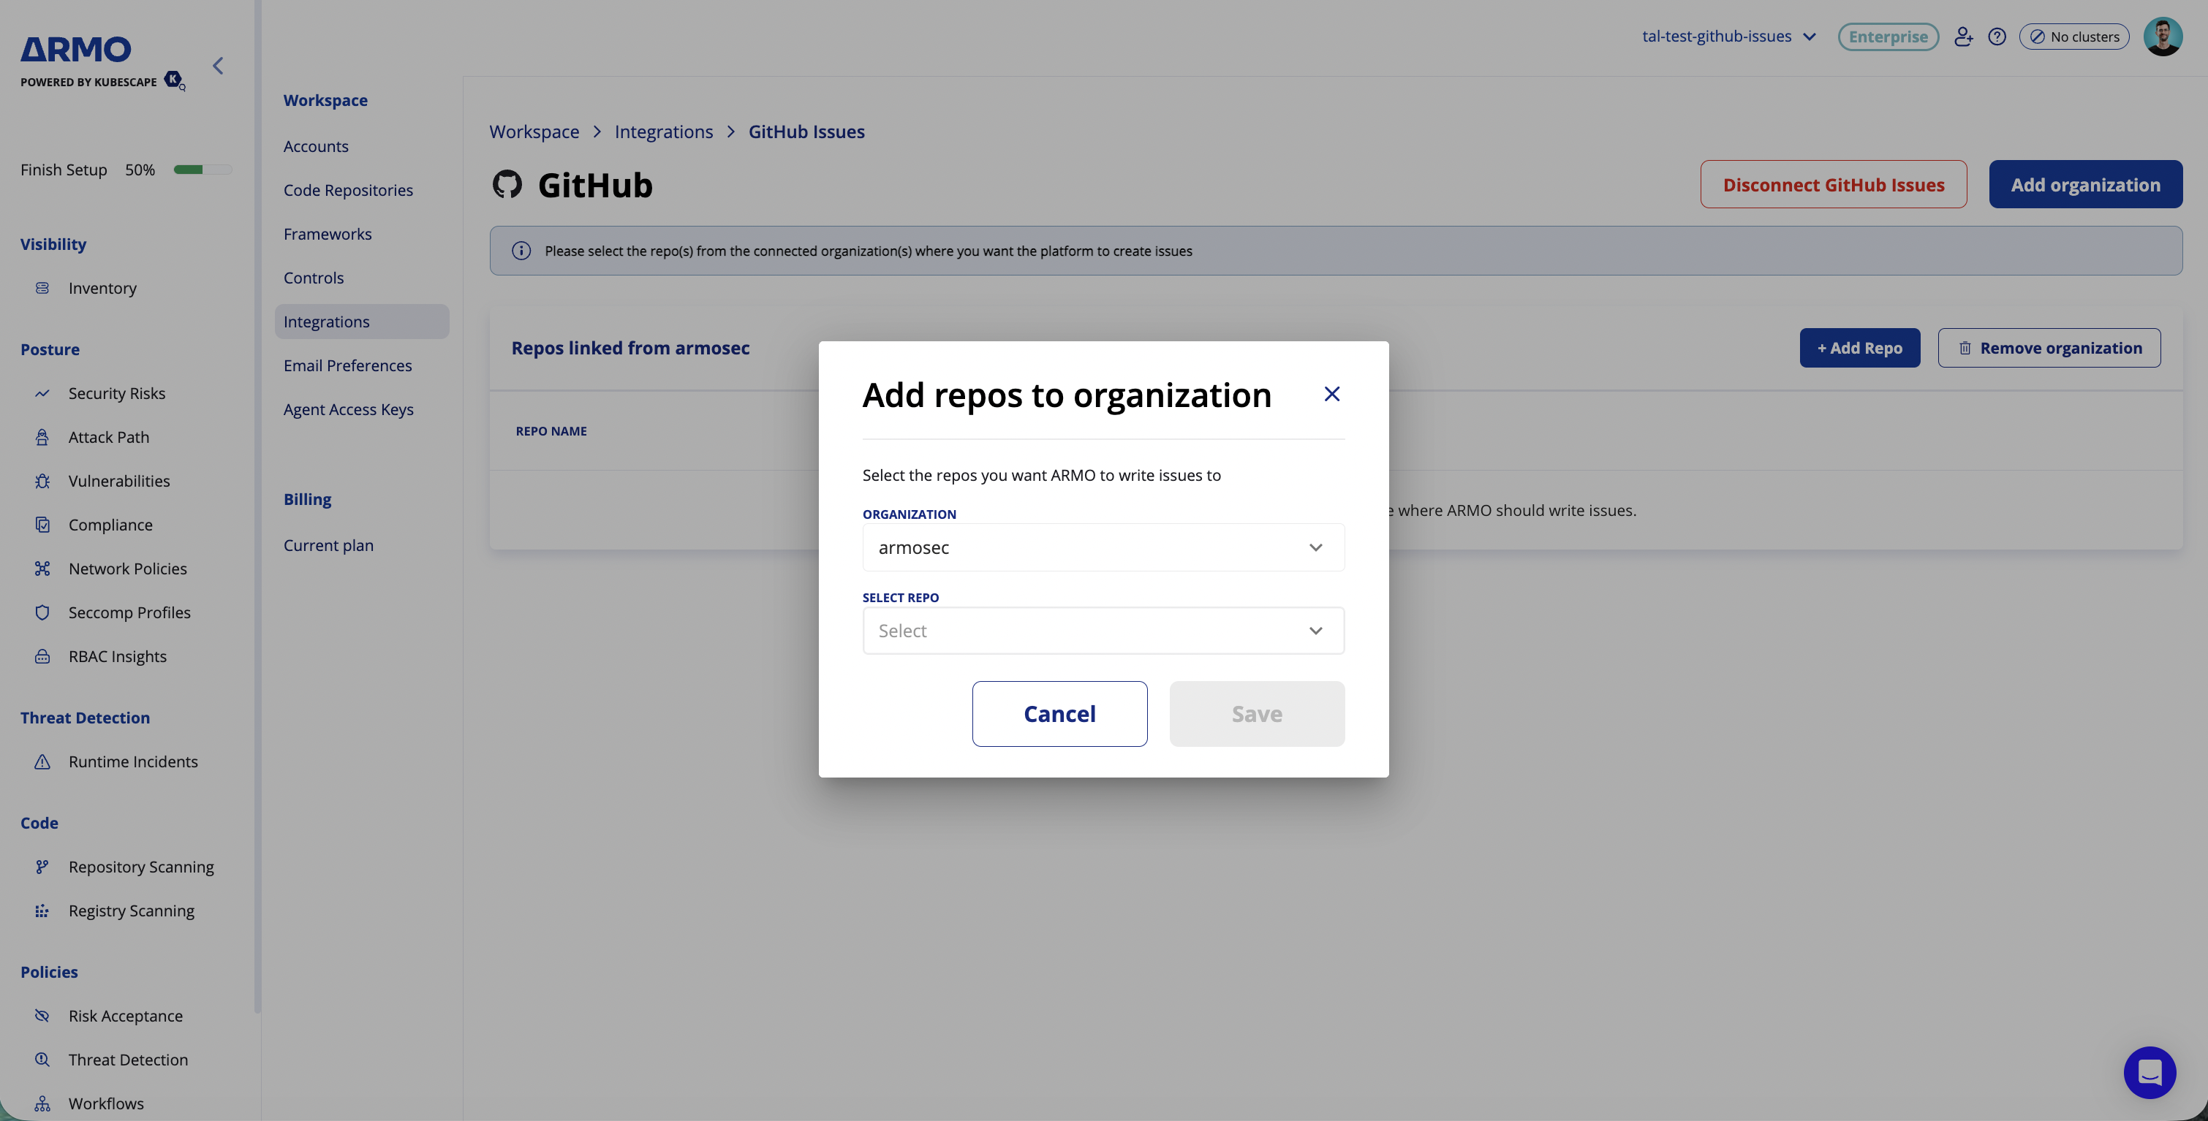Click the Runtime Incidents warning icon
This screenshot has width=2208, height=1121.
point(42,762)
